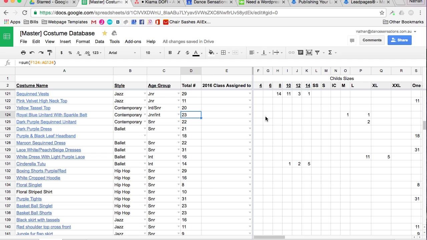The height and width of the screenshot is (240, 427).
Task: Toggle italic formatting
Action: pyautogui.click(x=178, y=52)
